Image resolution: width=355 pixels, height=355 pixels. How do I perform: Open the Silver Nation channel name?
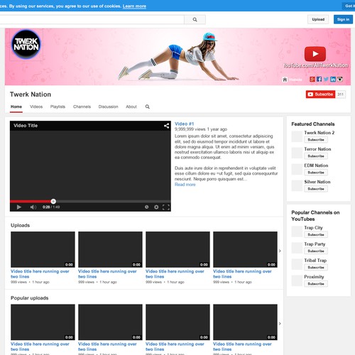pos(317,182)
